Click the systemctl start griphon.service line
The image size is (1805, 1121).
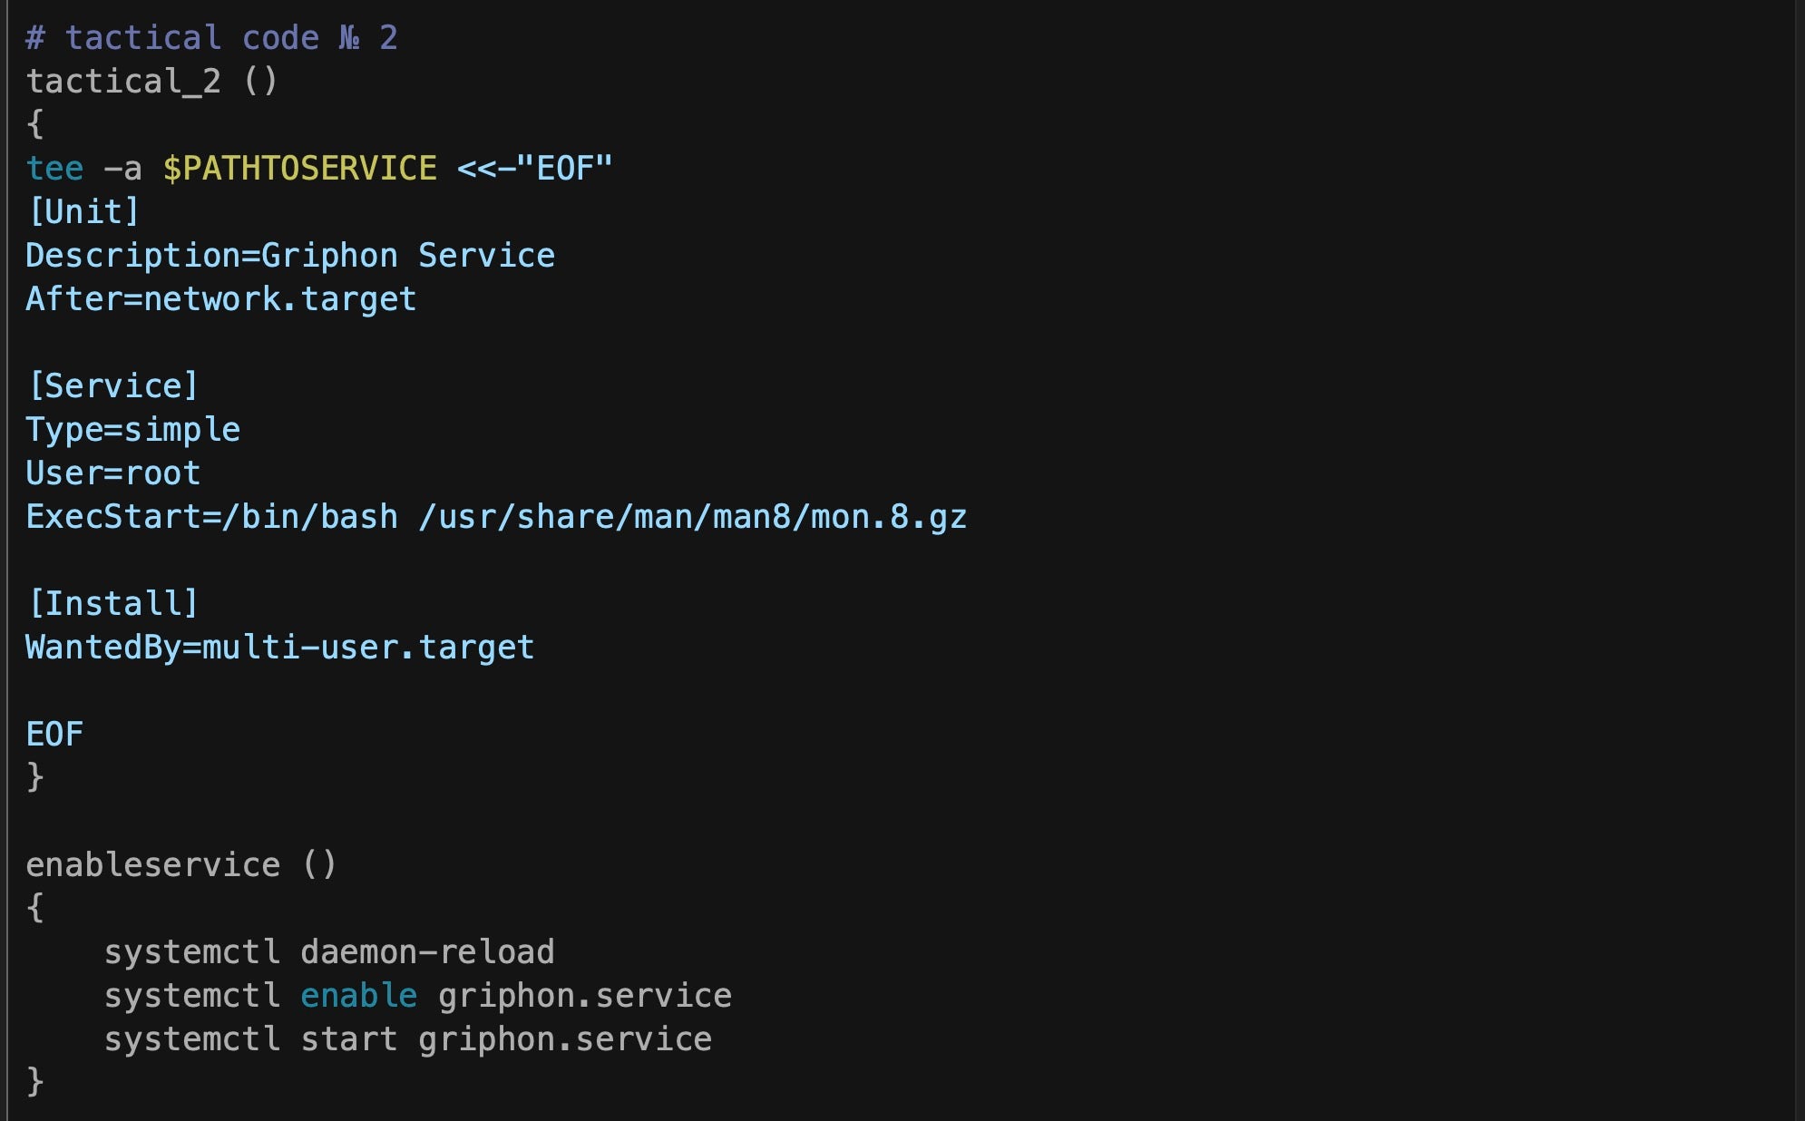408,1038
